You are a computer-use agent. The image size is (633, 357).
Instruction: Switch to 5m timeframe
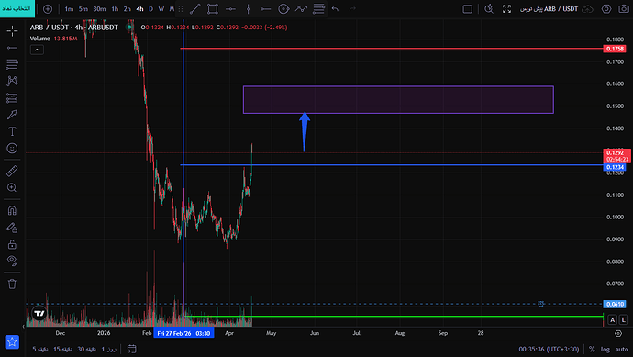[x=83, y=9]
